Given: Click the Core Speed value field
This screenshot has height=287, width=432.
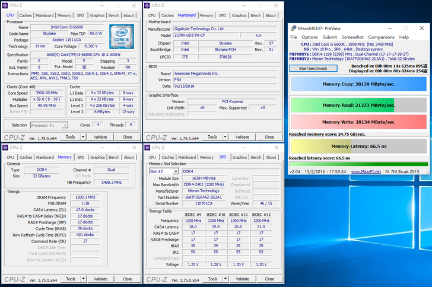Looking at the screenshot, I should [48, 93].
